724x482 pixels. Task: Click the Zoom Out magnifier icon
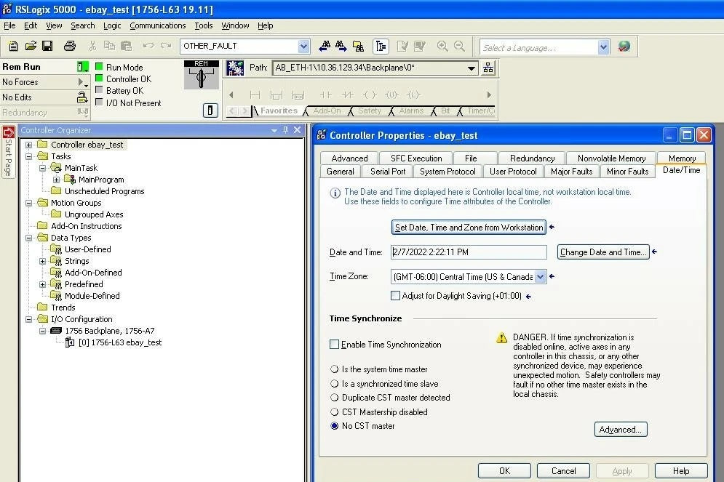(x=459, y=46)
